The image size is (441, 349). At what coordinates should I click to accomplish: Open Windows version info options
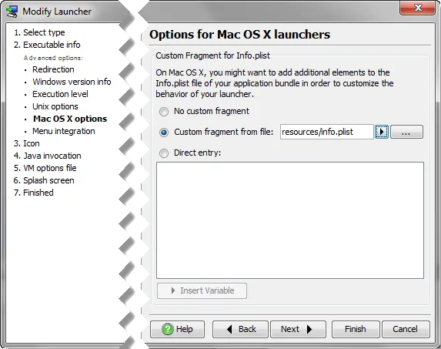click(x=72, y=82)
